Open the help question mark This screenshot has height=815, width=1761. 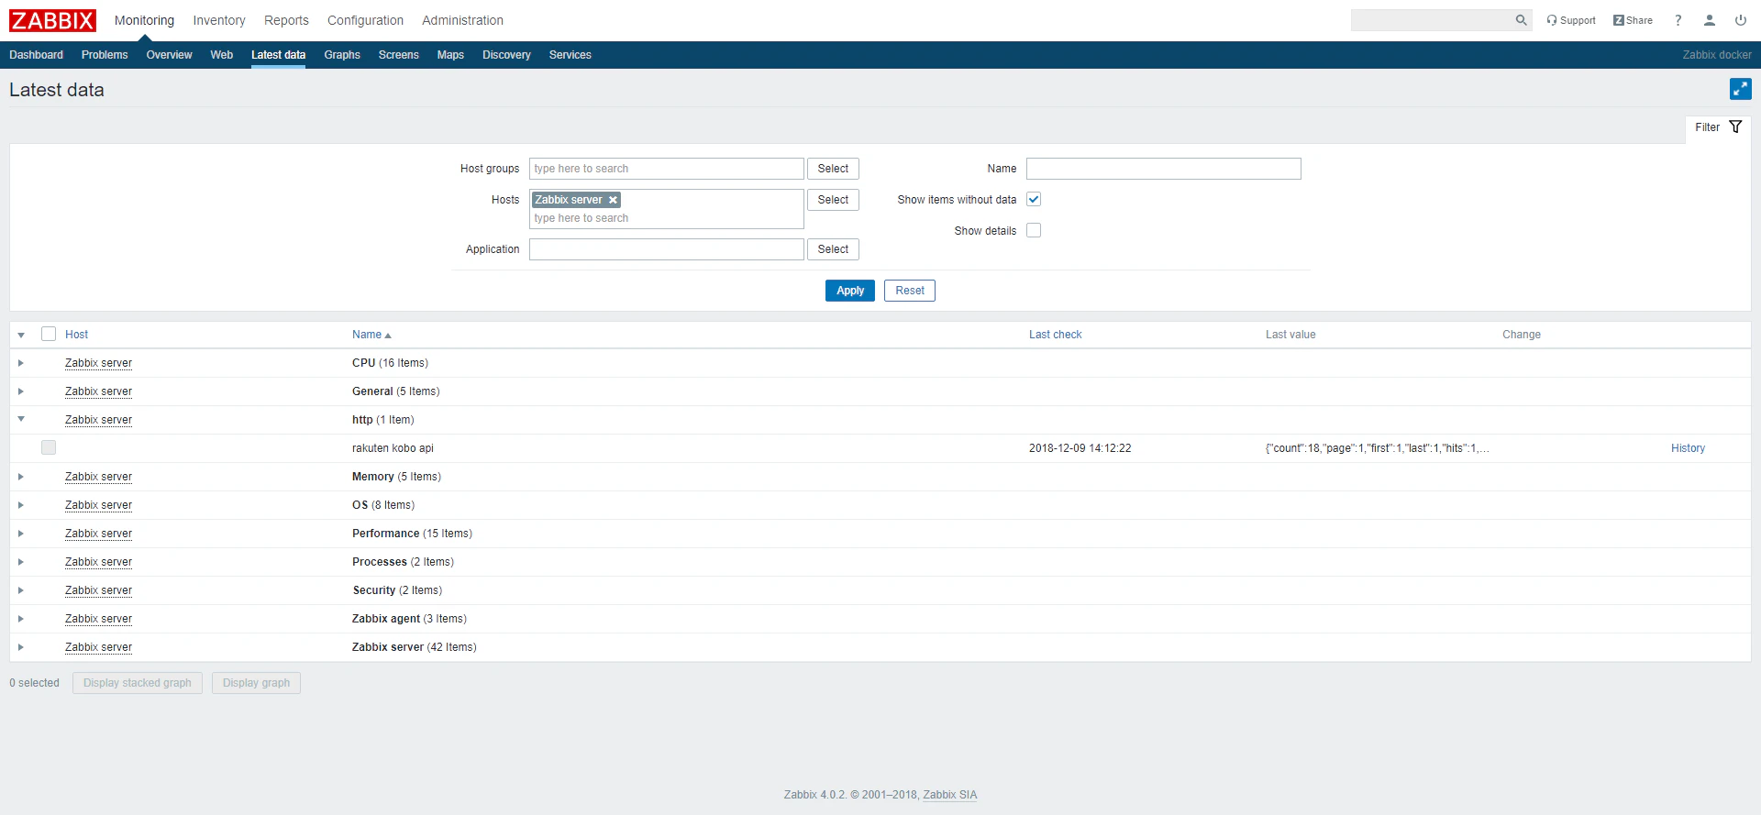click(1678, 20)
